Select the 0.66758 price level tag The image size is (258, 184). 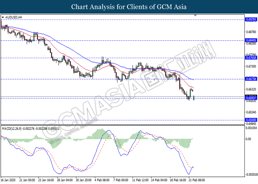251,79
